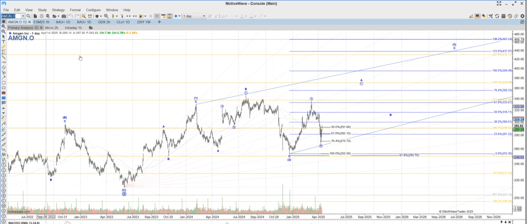Toggle the highlighted orange price-scale lock button
The image size is (528, 224).
[x=170, y=16]
